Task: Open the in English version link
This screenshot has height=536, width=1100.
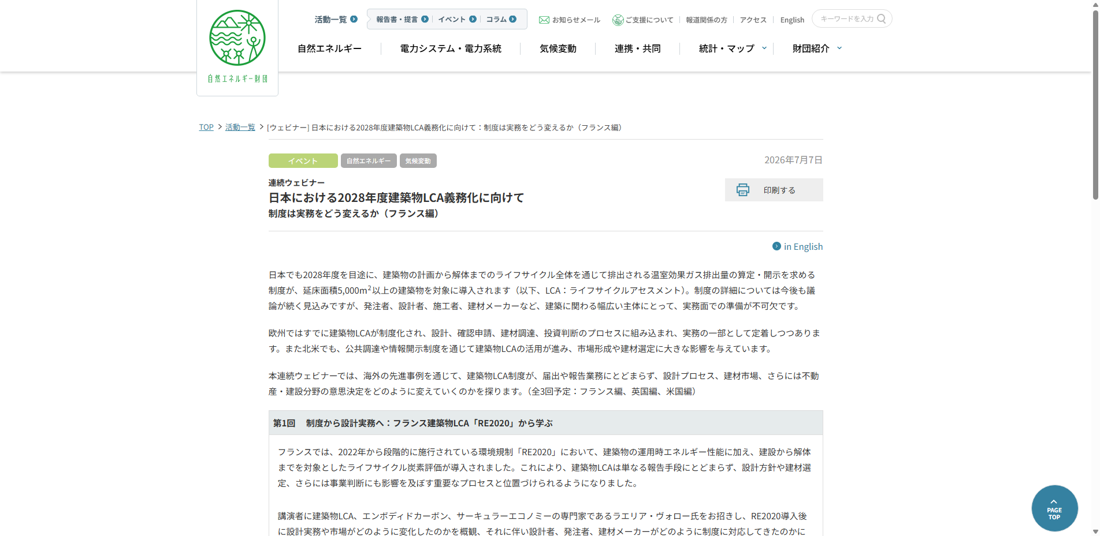Action: [x=803, y=247]
